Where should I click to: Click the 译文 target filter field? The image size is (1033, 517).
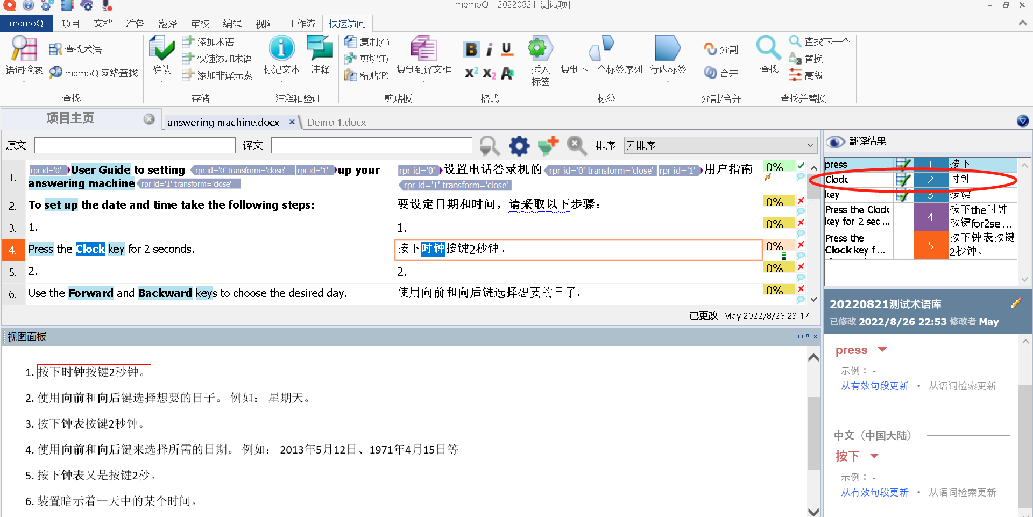[371, 145]
